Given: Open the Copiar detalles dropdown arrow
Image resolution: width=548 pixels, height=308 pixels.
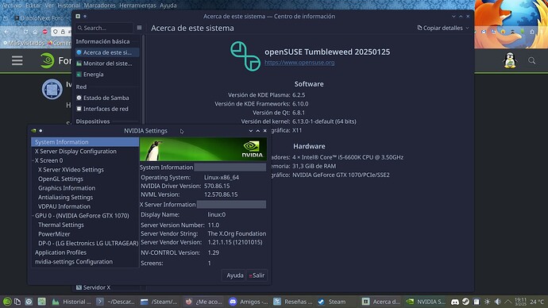Looking at the screenshot, I should point(467,28).
